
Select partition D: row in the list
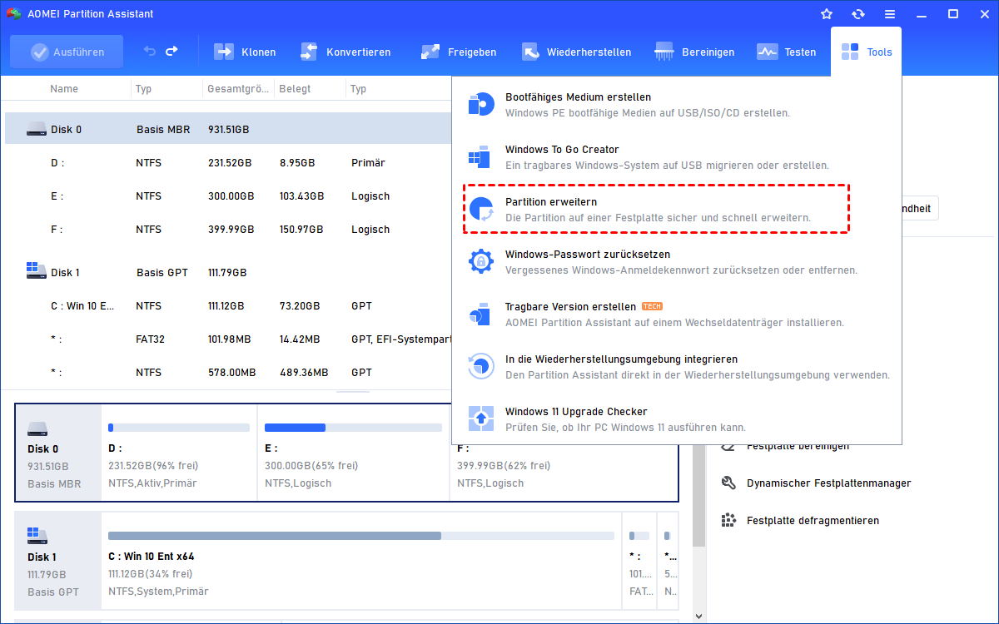228,163
